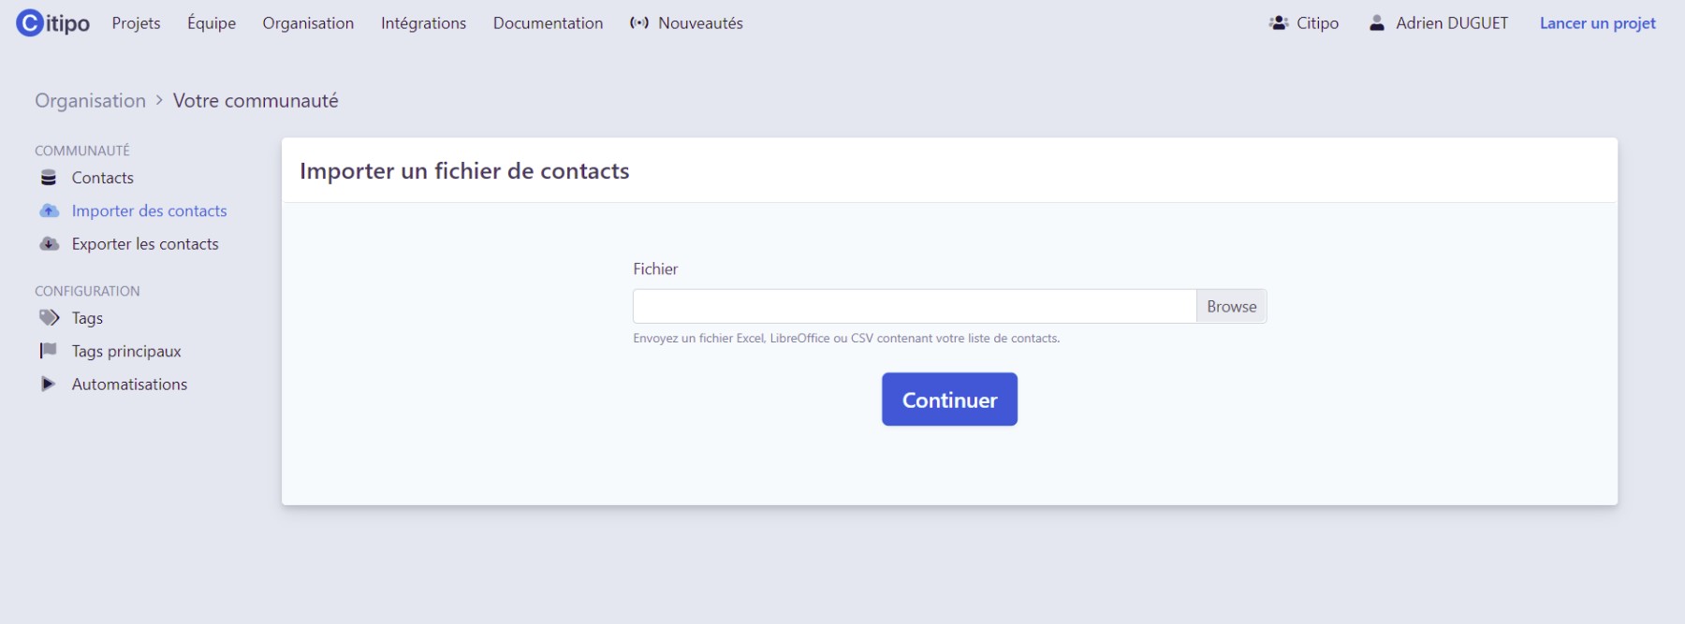Click the Fichier file input field
1685x624 pixels.
click(x=914, y=307)
